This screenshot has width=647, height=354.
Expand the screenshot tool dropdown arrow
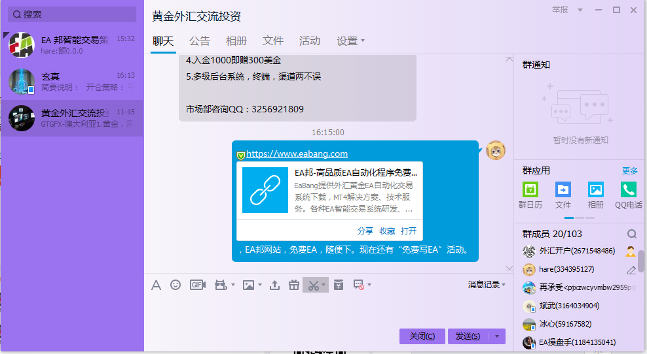323,285
